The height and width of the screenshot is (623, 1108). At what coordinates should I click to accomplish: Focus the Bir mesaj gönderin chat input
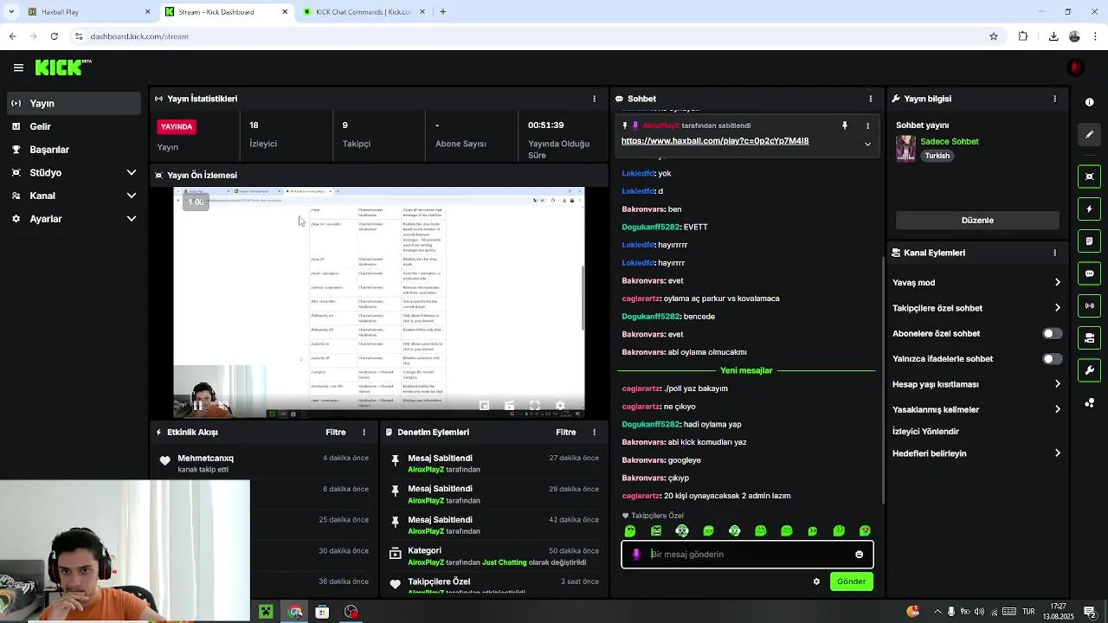click(747, 555)
